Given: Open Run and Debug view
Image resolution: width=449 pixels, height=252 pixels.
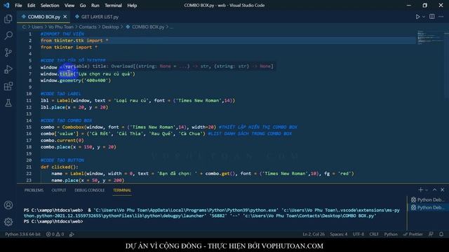Looking at the screenshot, I should click(x=8, y=69).
